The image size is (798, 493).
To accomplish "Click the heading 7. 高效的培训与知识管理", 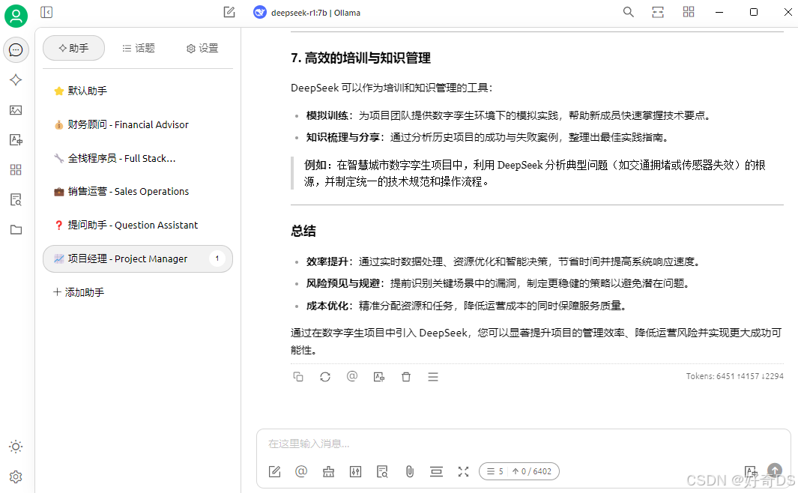I will pos(361,58).
